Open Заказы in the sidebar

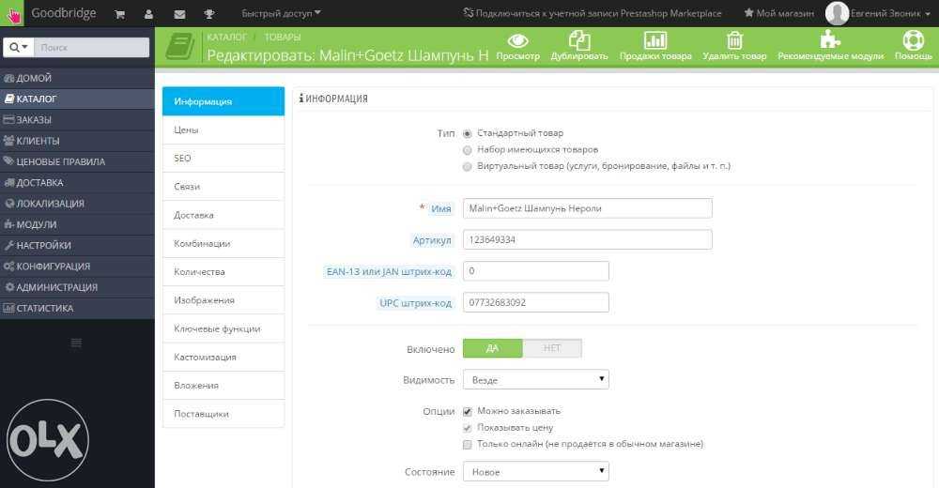pos(77,120)
